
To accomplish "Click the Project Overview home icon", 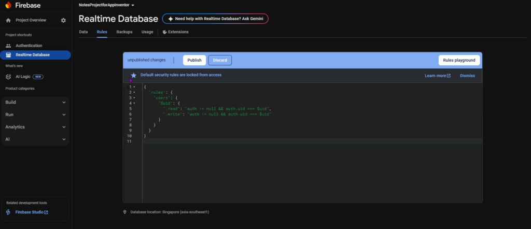I will coord(8,20).
